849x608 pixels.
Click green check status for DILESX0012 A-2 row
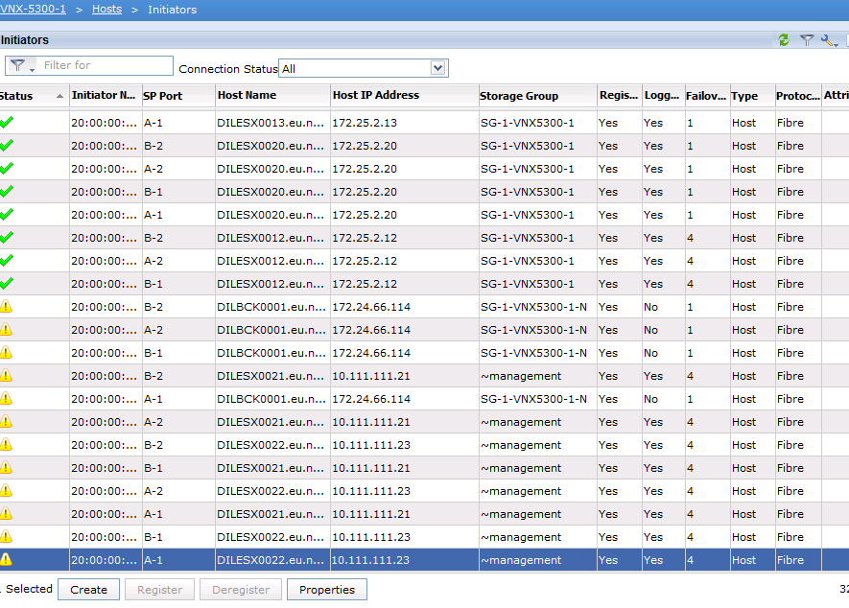point(7,261)
